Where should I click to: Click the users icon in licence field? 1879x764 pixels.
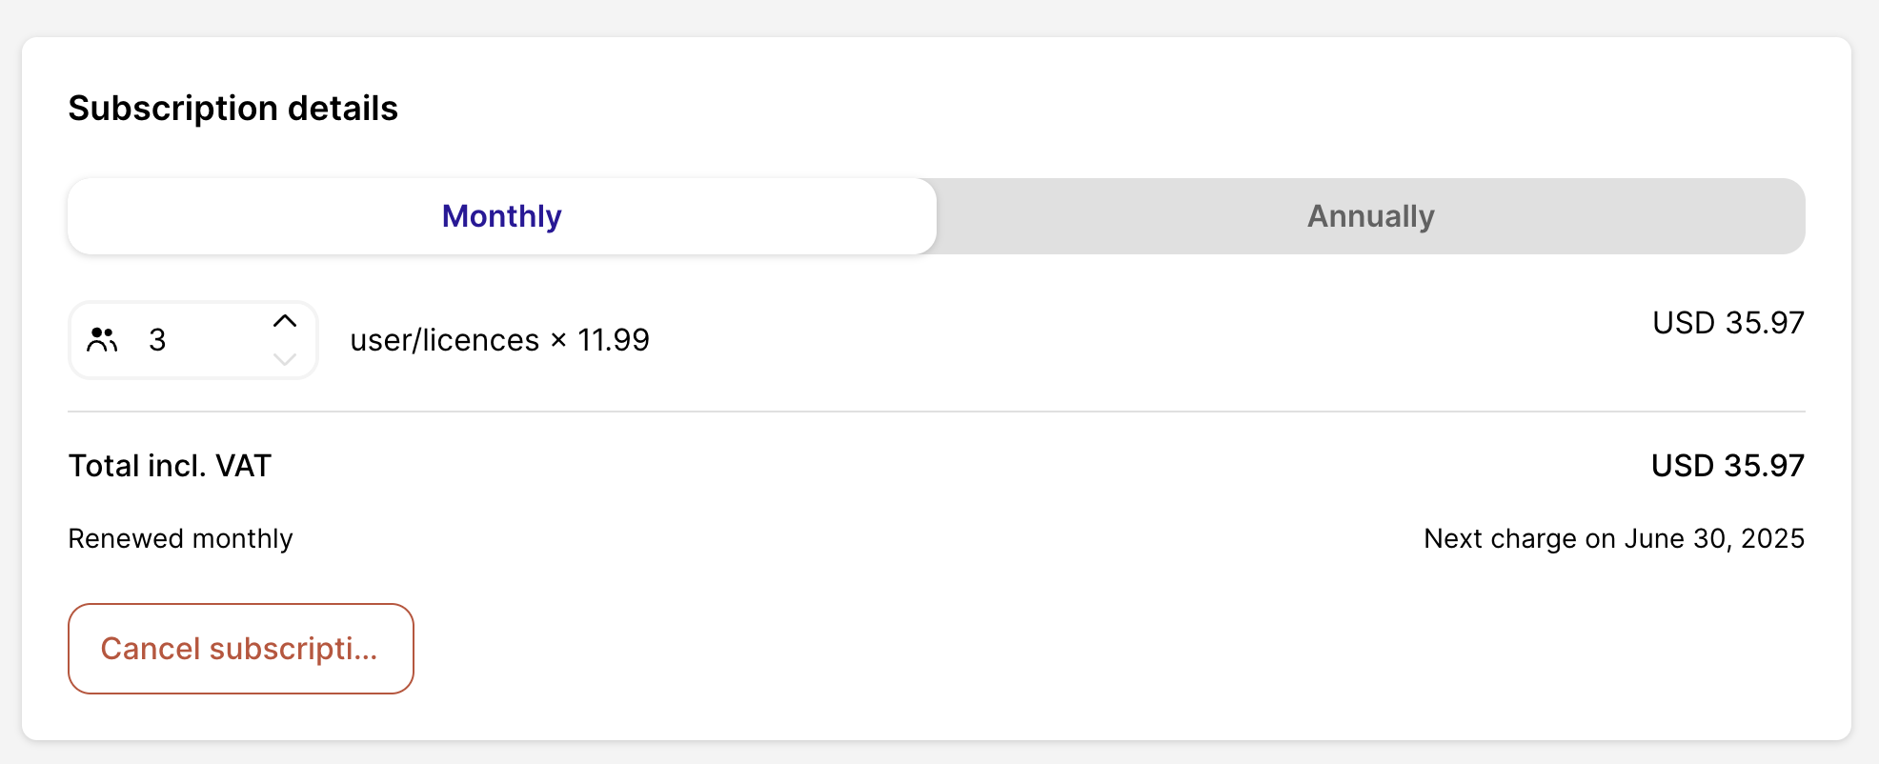tap(102, 340)
